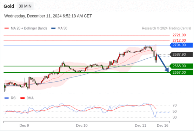Click the Dec 11 date axis label
The image size is (194, 131).
pos(140,125)
